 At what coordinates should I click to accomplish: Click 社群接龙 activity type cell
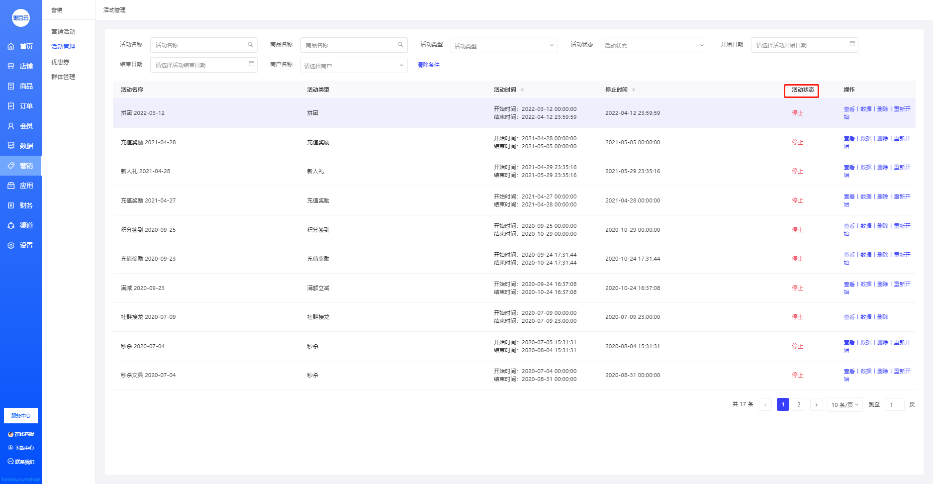tap(318, 317)
